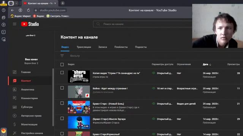This screenshot has width=243, height=136.
Task: Open the YouTube Studio hamburger menu
Action: coord(14,24)
